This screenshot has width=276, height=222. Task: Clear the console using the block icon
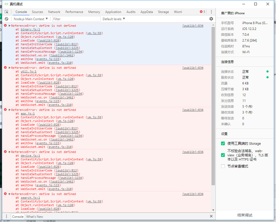click(7, 19)
